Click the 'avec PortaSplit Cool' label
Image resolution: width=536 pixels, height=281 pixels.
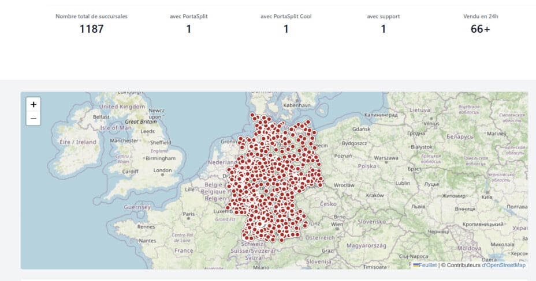coord(286,16)
